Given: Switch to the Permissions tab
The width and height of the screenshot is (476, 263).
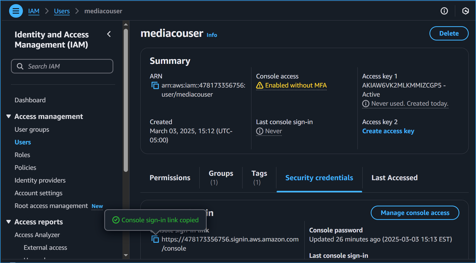Looking at the screenshot, I should [x=170, y=178].
